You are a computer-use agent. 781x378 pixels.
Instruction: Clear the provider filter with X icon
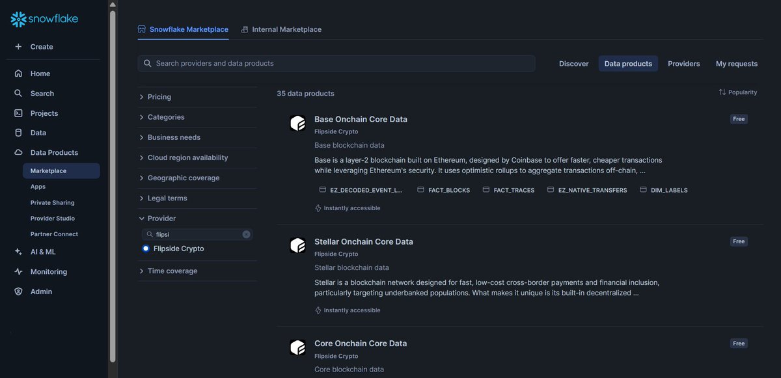pos(246,234)
